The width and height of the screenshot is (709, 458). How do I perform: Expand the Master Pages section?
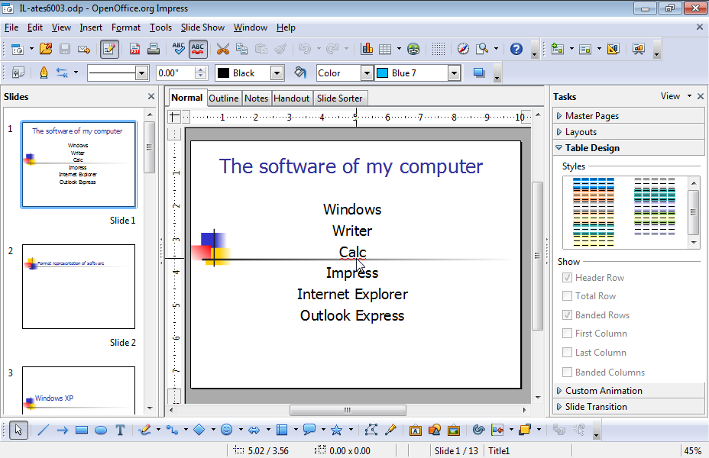(x=629, y=115)
